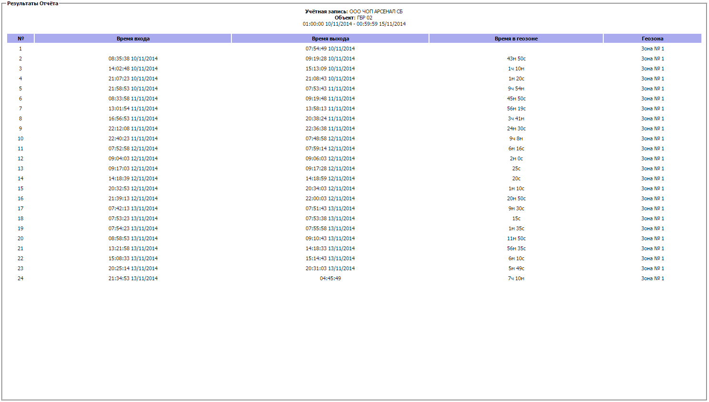The image size is (709, 402).
Task: Select entry time 21:58:53 10/11/2014
Action: pos(133,88)
